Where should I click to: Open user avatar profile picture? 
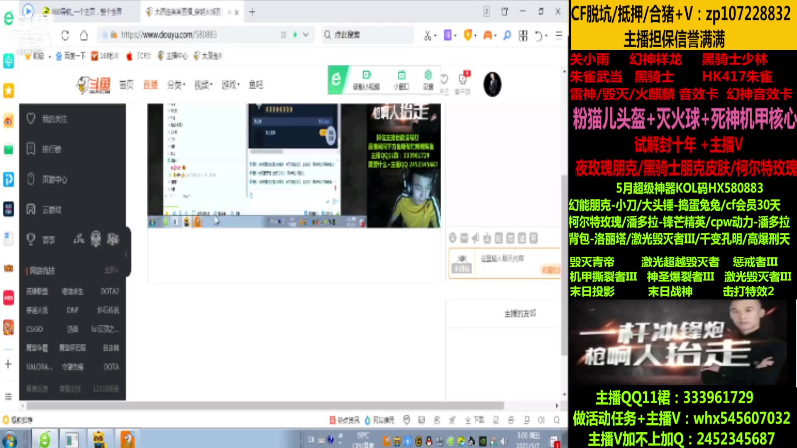tap(492, 84)
